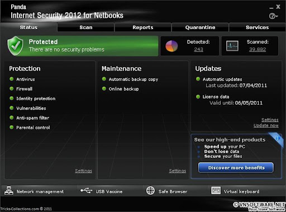Click the Vulnerabilities status dot
The width and height of the screenshot is (286, 212).
click(12, 108)
